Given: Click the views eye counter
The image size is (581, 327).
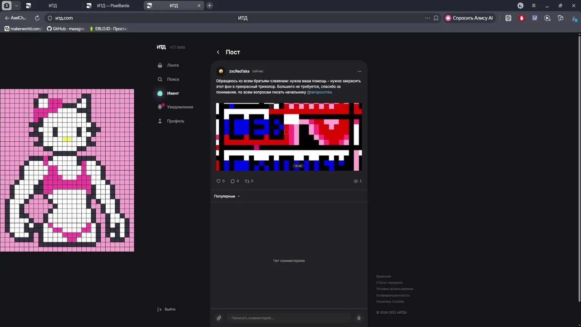Looking at the screenshot, I should click(357, 181).
